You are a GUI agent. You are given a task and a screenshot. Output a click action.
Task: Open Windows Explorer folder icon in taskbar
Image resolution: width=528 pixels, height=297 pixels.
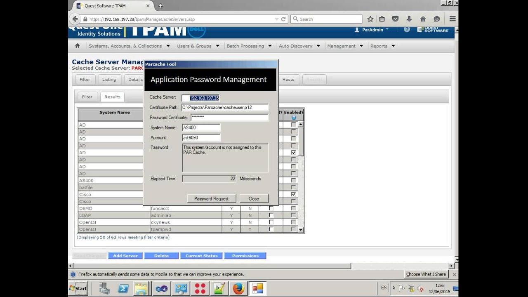coord(141,288)
